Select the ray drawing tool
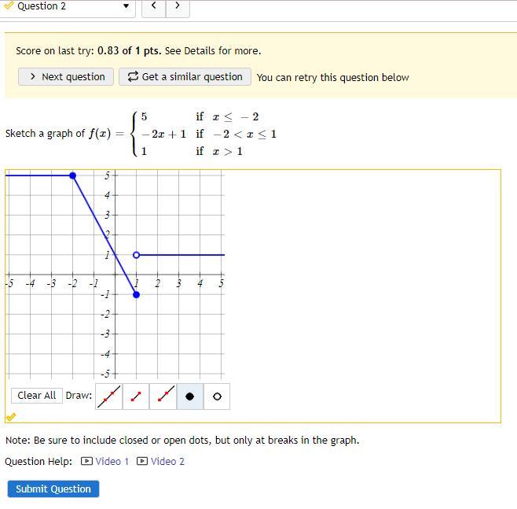Viewport: 517px width, 509px height. [x=163, y=397]
